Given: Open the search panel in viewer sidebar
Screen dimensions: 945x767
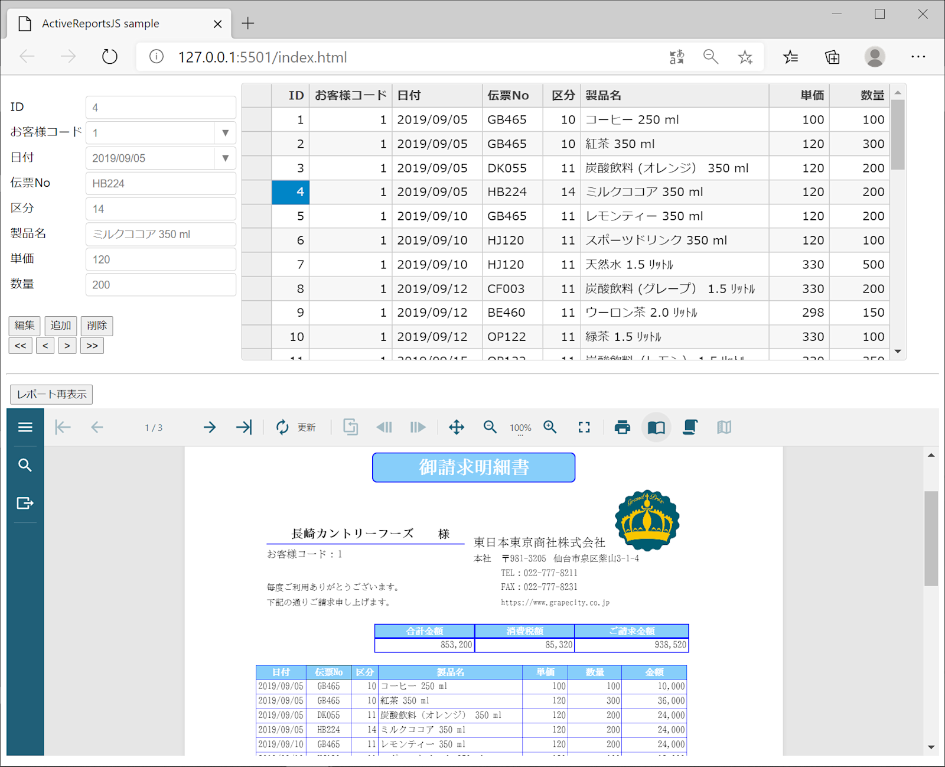Looking at the screenshot, I should click(x=25, y=465).
